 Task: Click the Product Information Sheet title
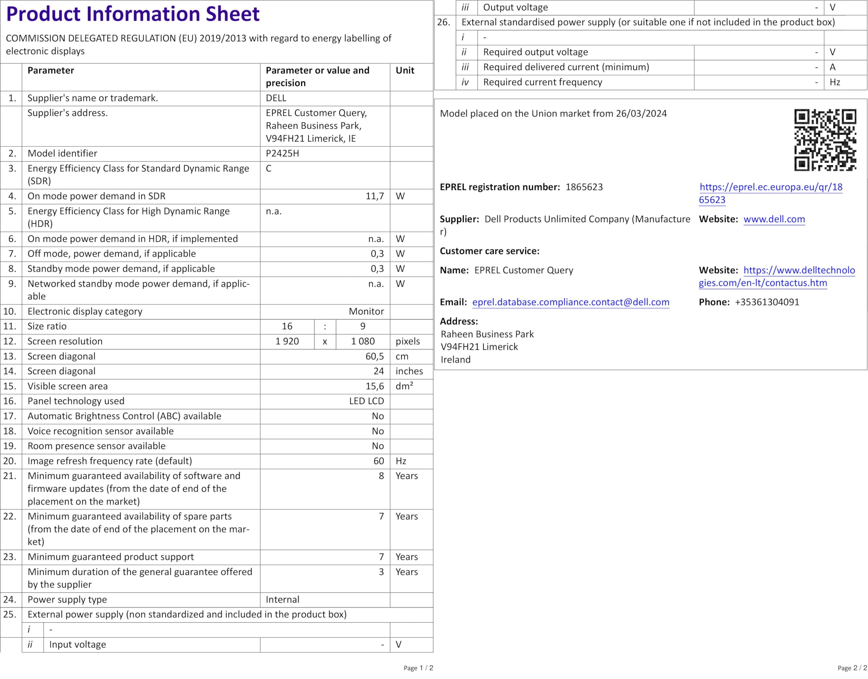tap(133, 14)
